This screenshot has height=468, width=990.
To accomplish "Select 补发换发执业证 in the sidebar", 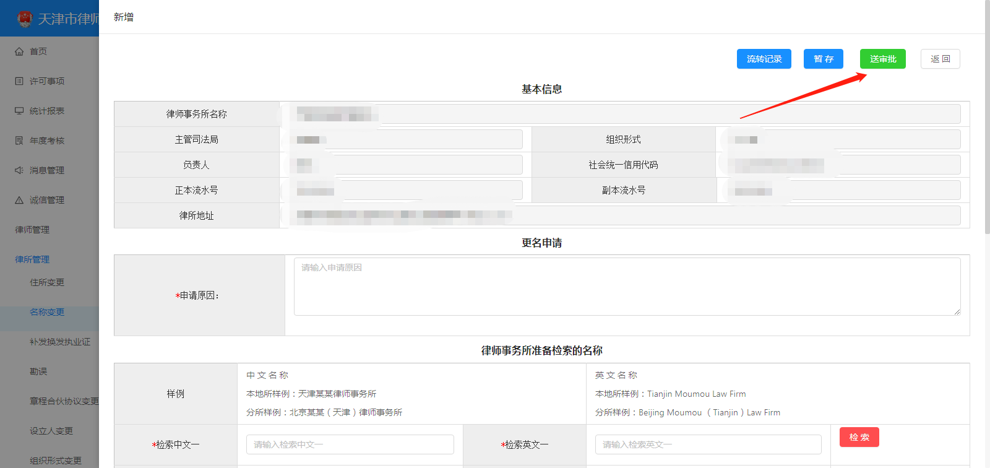I will coord(60,342).
